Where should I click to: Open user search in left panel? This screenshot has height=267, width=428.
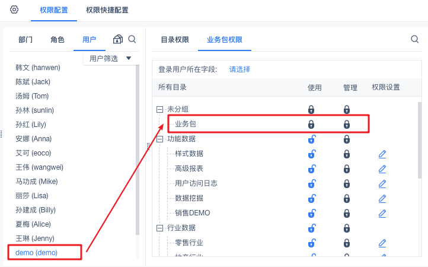[x=132, y=39]
